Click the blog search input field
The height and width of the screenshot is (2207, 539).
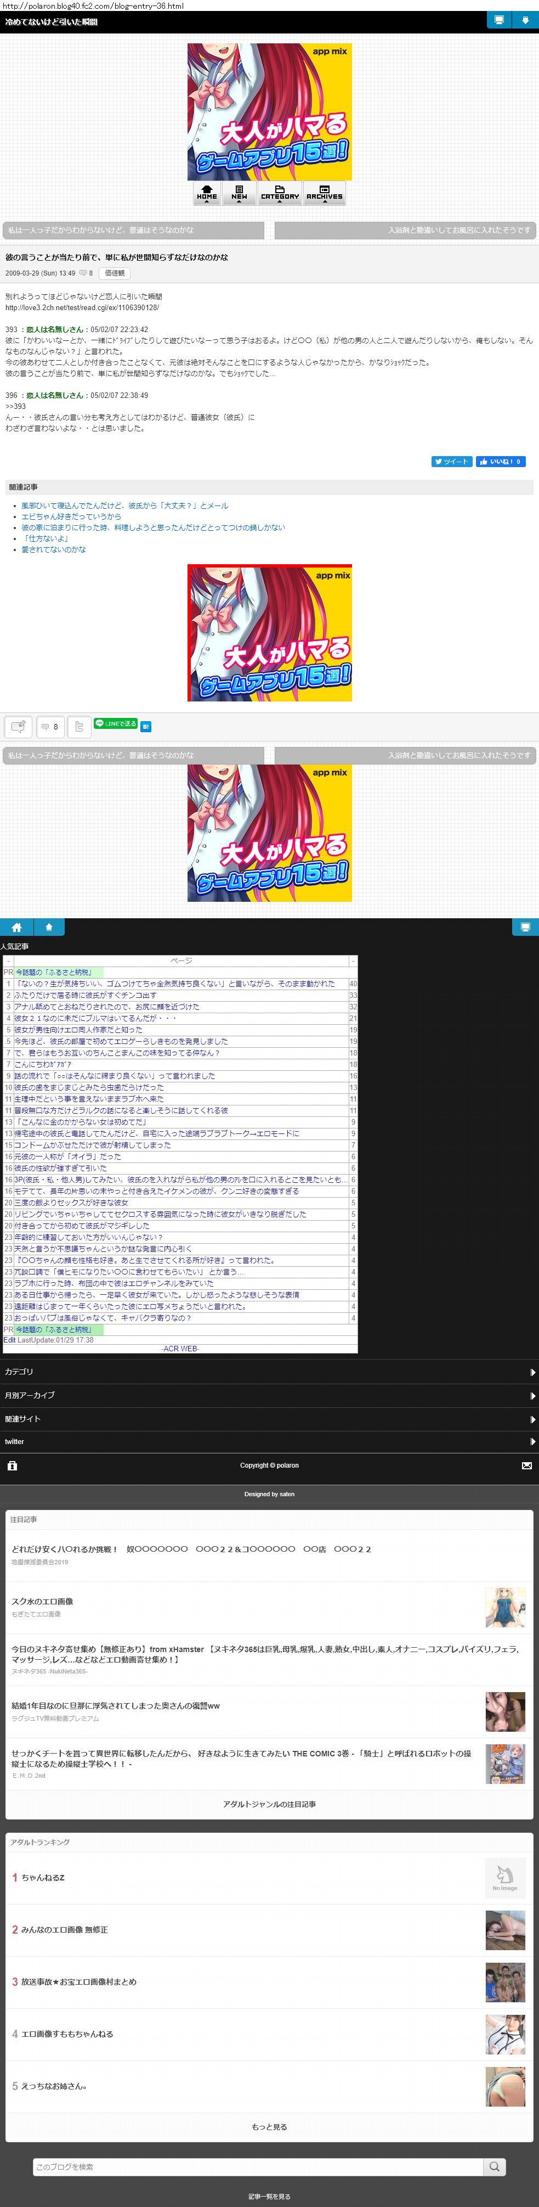(x=258, y=2166)
